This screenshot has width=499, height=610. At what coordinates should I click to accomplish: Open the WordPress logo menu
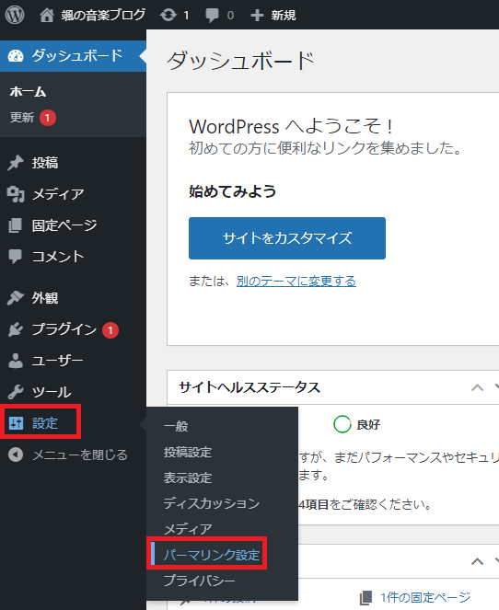(15, 15)
